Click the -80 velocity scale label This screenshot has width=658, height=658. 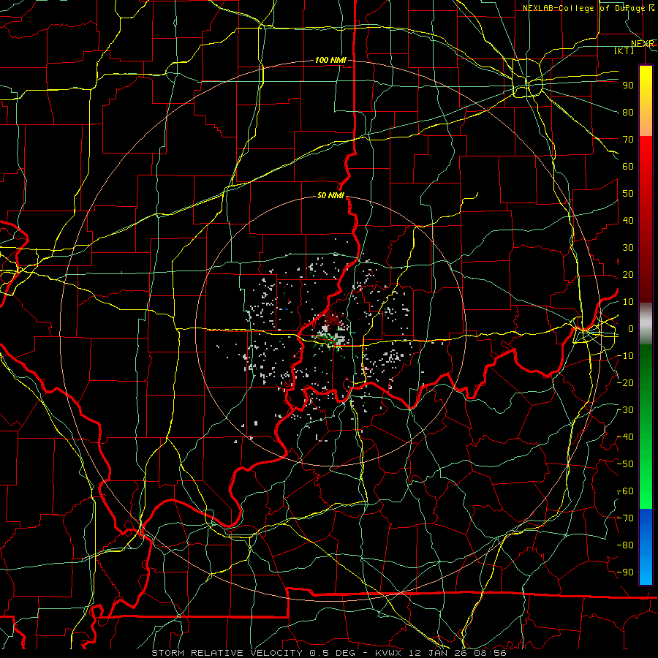[625, 545]
